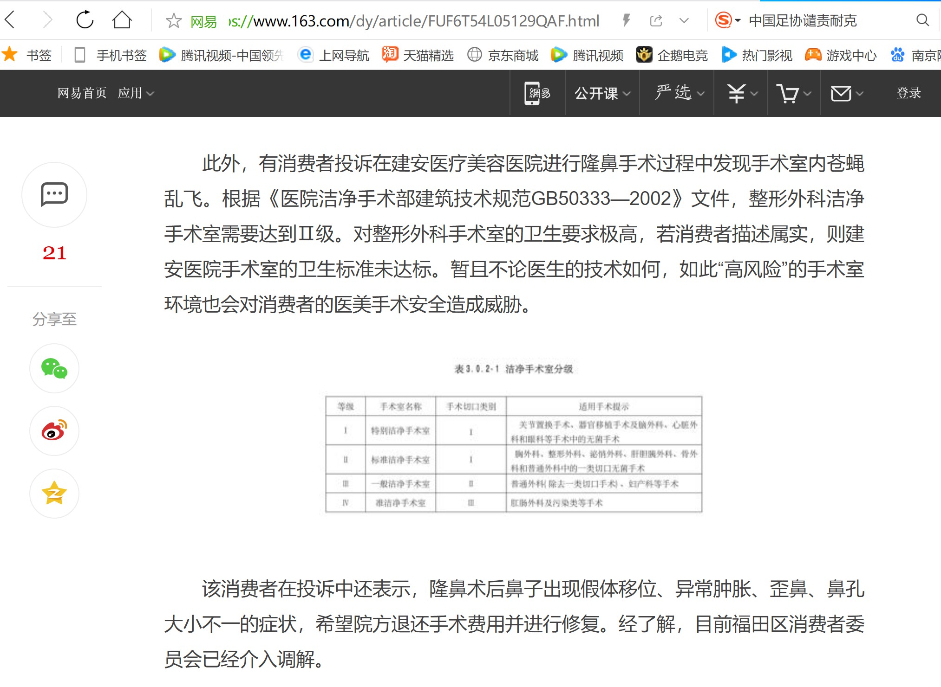The image size is (941, 687).
Task: Open the browser home page icon
Action: click(x=122, y=20)
